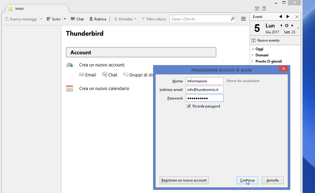The width and height of the screenshot is (315, 193).
Task: Click Email new account link
Action: point(88,75)
